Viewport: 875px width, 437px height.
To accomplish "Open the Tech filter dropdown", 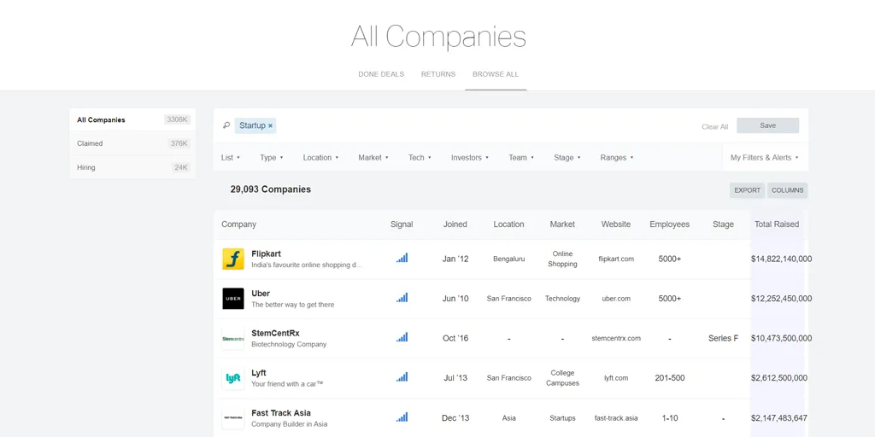I will [420, 158].
